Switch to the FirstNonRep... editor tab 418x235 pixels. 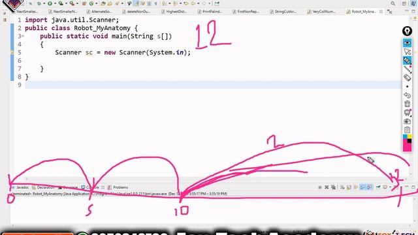point(246,12)
